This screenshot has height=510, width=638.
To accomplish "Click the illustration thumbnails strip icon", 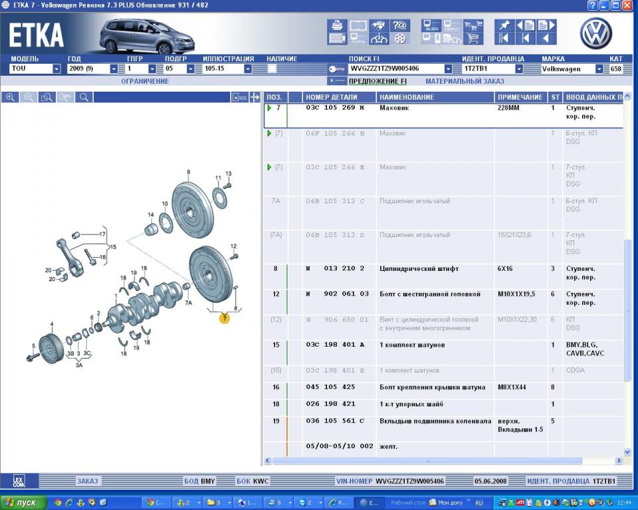I will pos(240,97).
